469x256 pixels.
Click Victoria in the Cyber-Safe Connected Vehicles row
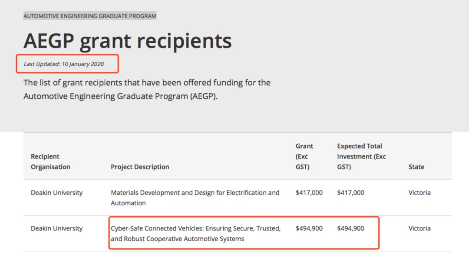coord(419,229)
